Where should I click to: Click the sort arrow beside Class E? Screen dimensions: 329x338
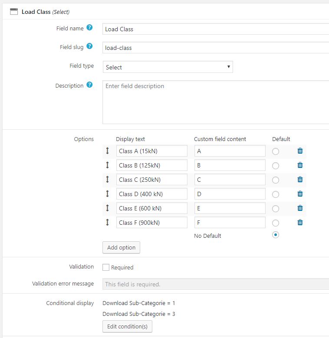click(x=108, y=208)
